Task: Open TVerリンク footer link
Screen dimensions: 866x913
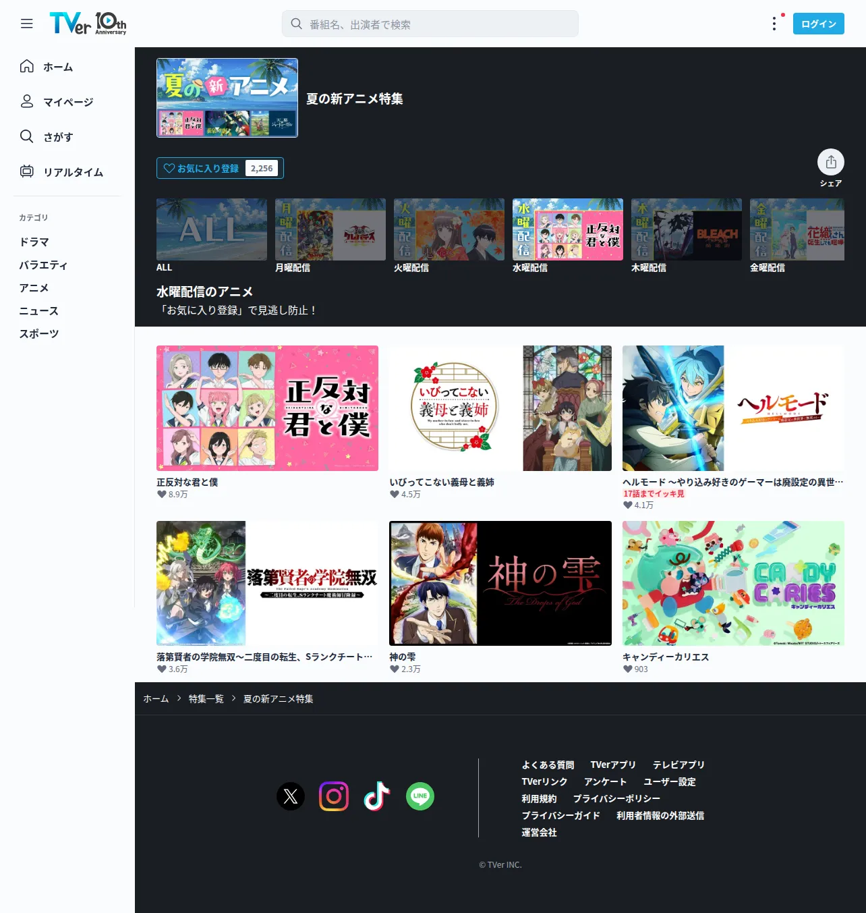Action: [544, 781]
